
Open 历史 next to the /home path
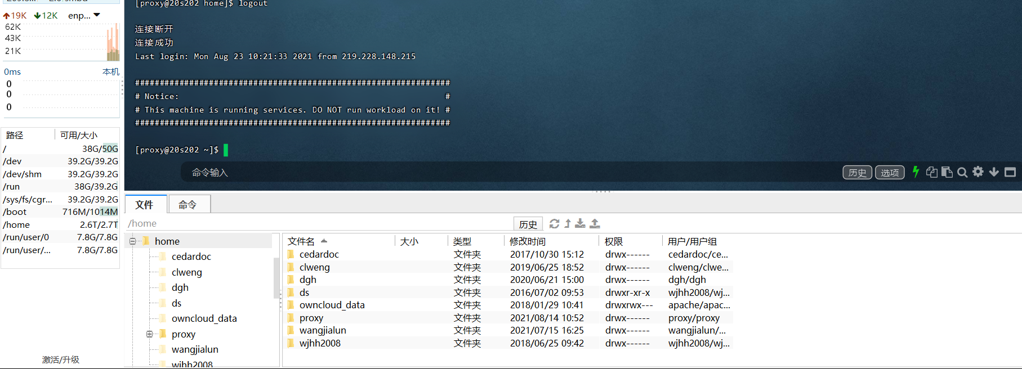[x=528, y=224]
